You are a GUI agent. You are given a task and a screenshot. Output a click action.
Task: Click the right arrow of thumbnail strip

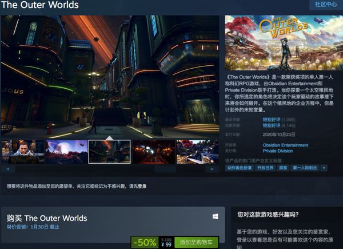[x=212, y=169]
